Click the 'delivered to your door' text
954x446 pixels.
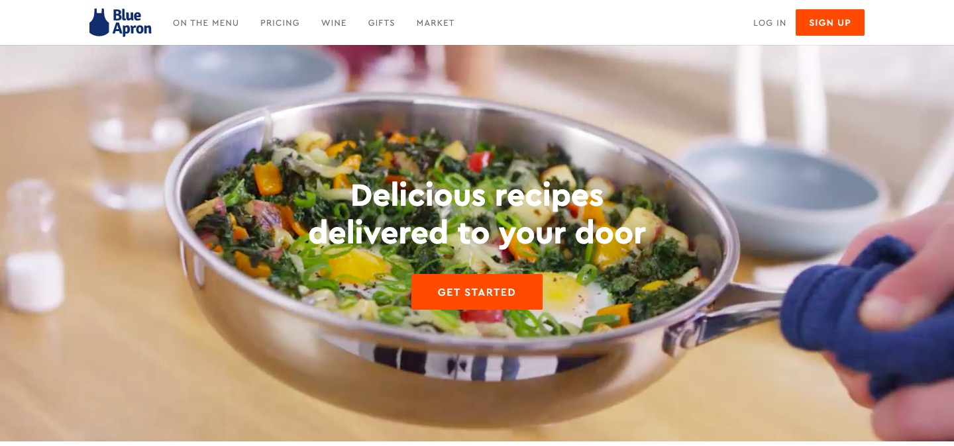[x=477, y=233]
